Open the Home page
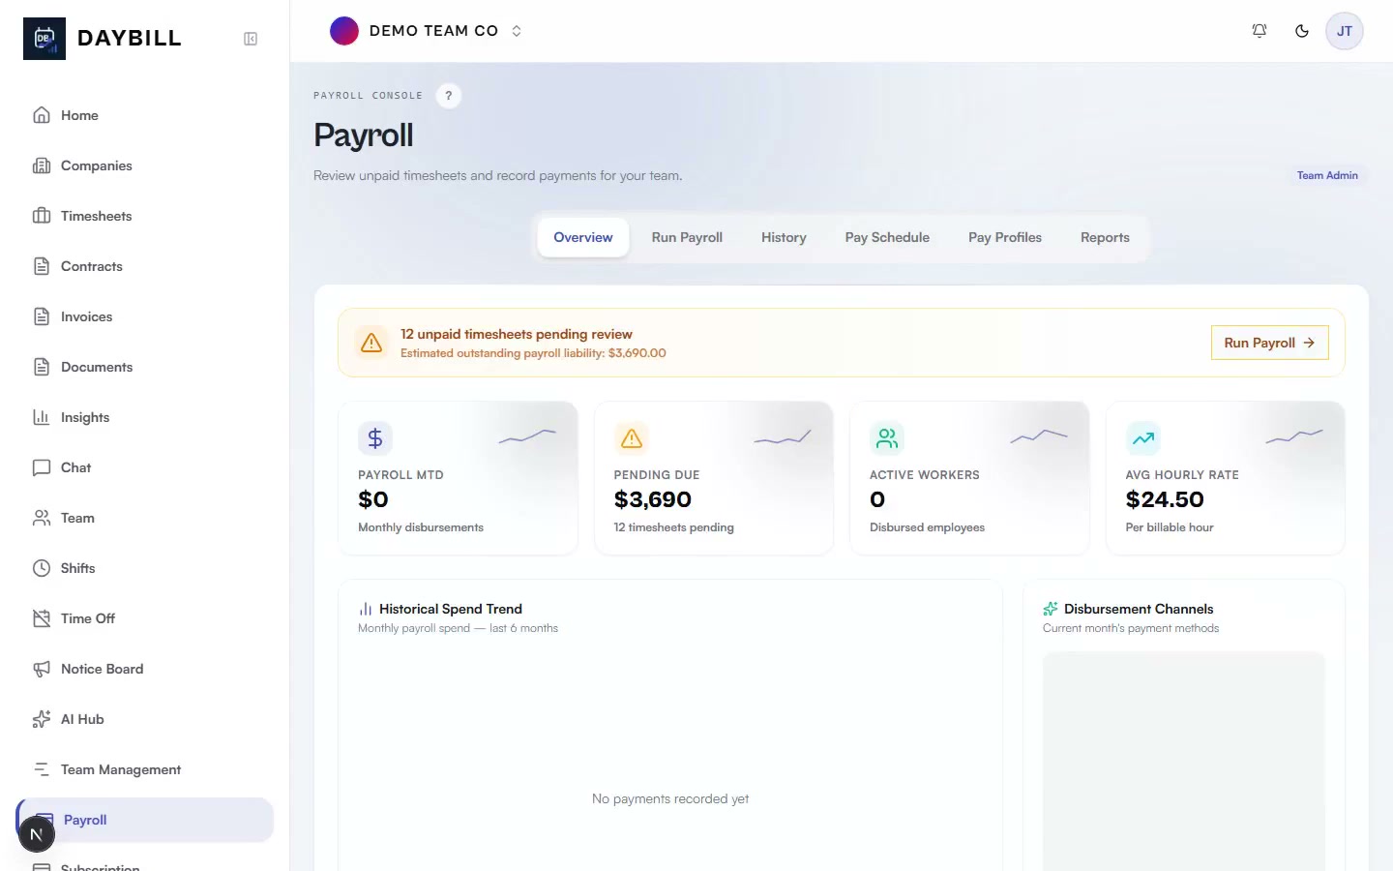 tap(145, 115)
